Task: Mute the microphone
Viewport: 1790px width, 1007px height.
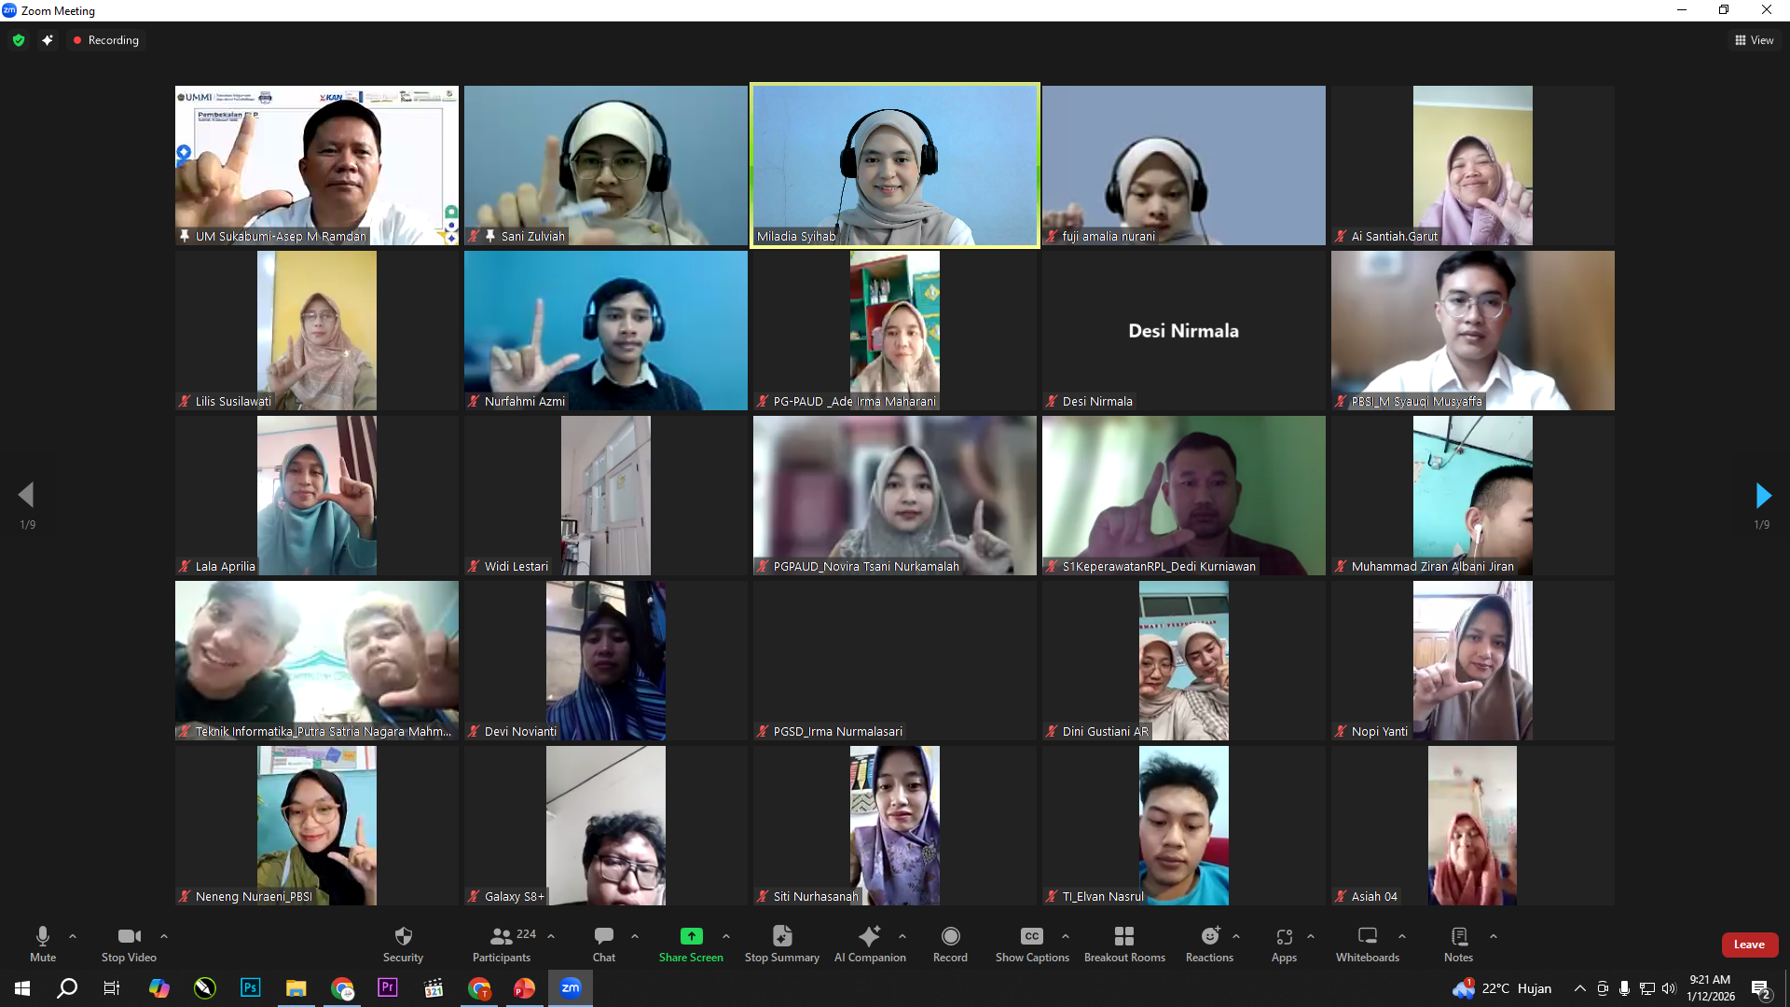Action: coord(43,937)
